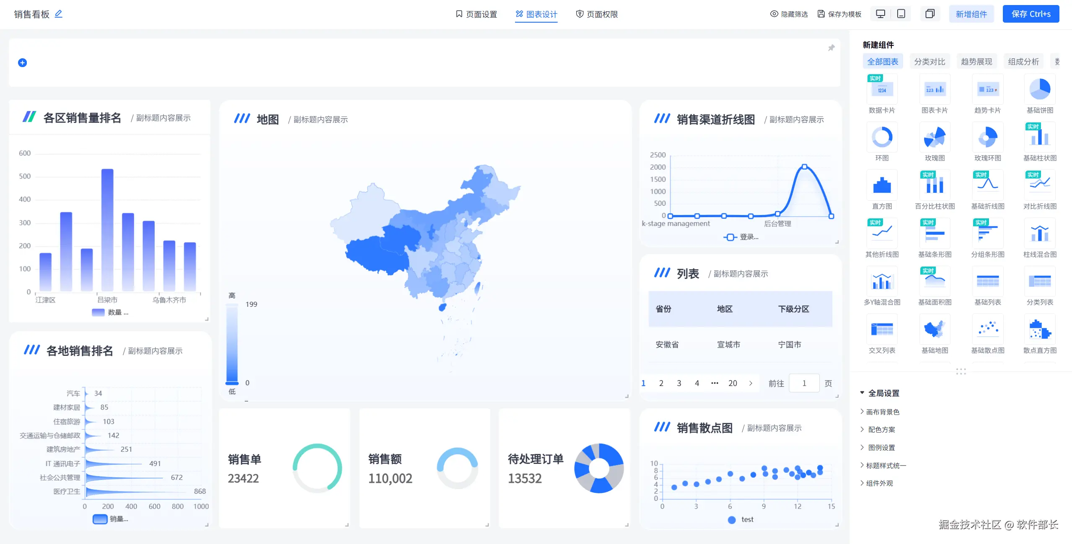Click the blue plus filter add icon

tap(23, 63)
